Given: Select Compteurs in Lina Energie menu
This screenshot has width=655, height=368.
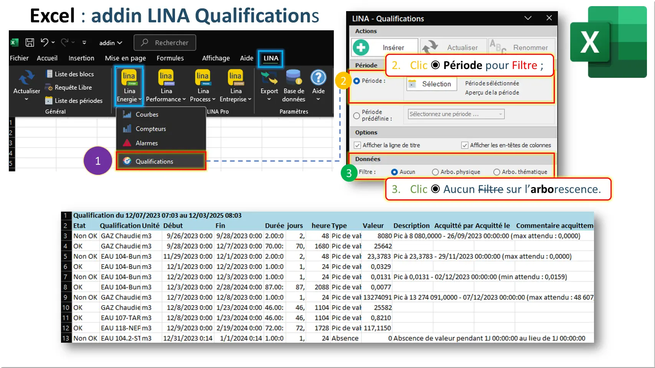Looking at the screenshot, I should click(x=161, y=129).
